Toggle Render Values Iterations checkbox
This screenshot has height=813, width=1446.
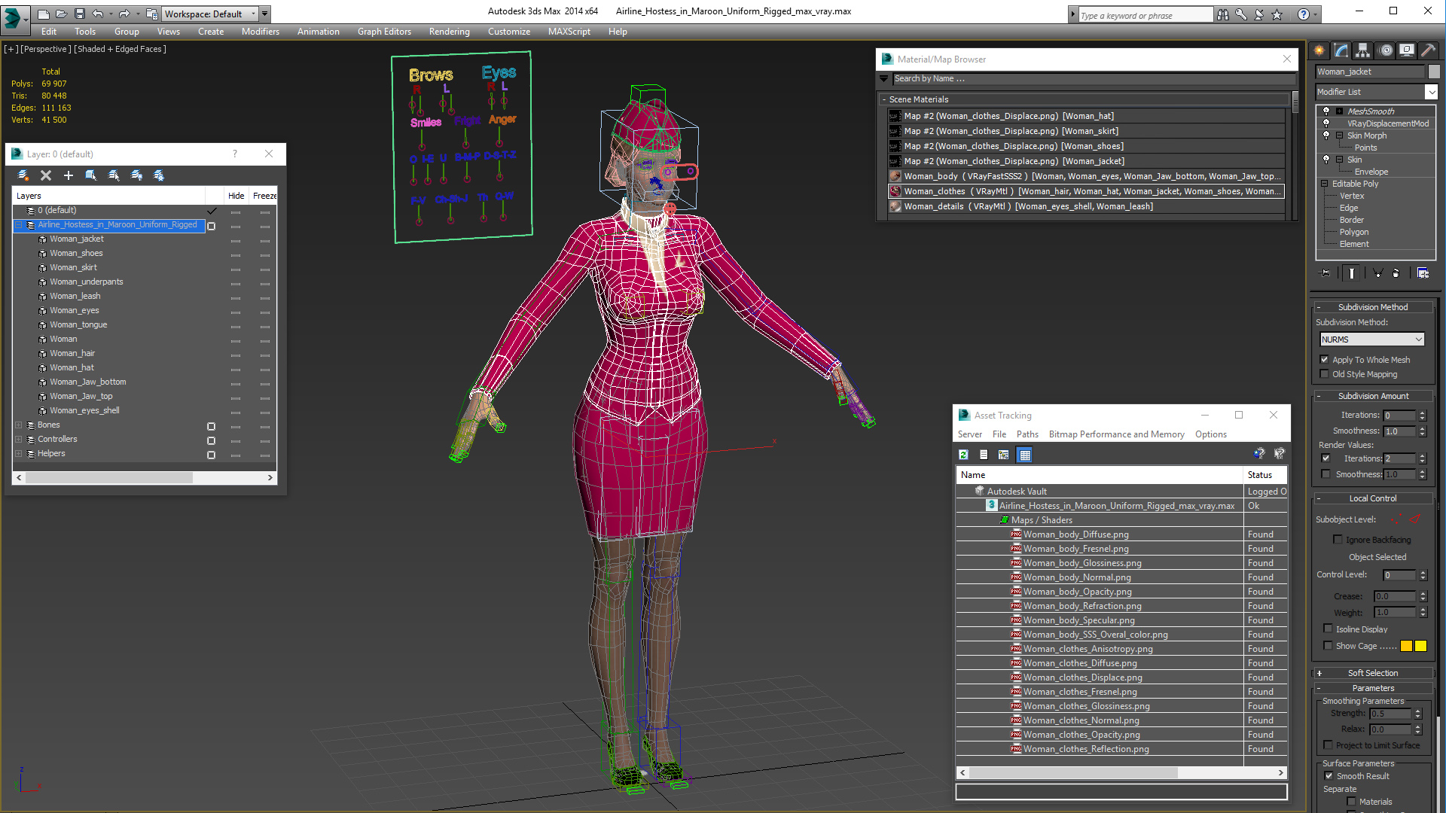(x=1326, y=458)
